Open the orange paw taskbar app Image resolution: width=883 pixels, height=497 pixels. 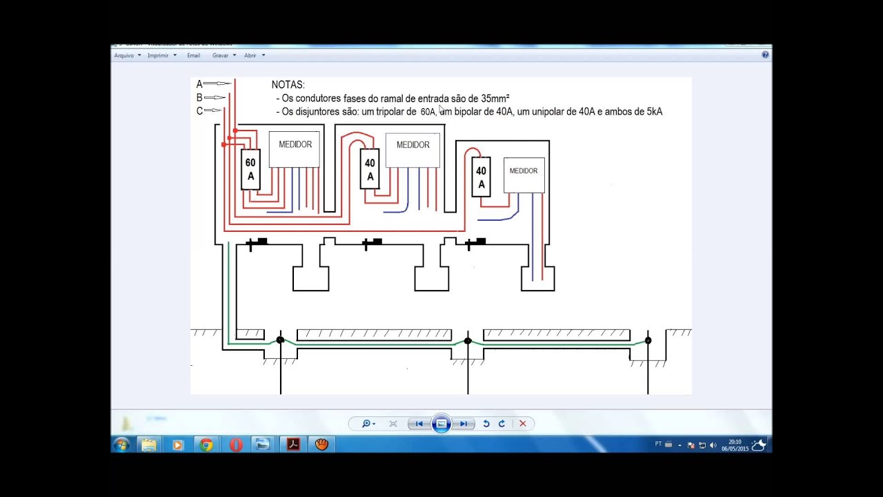(321, 445)
